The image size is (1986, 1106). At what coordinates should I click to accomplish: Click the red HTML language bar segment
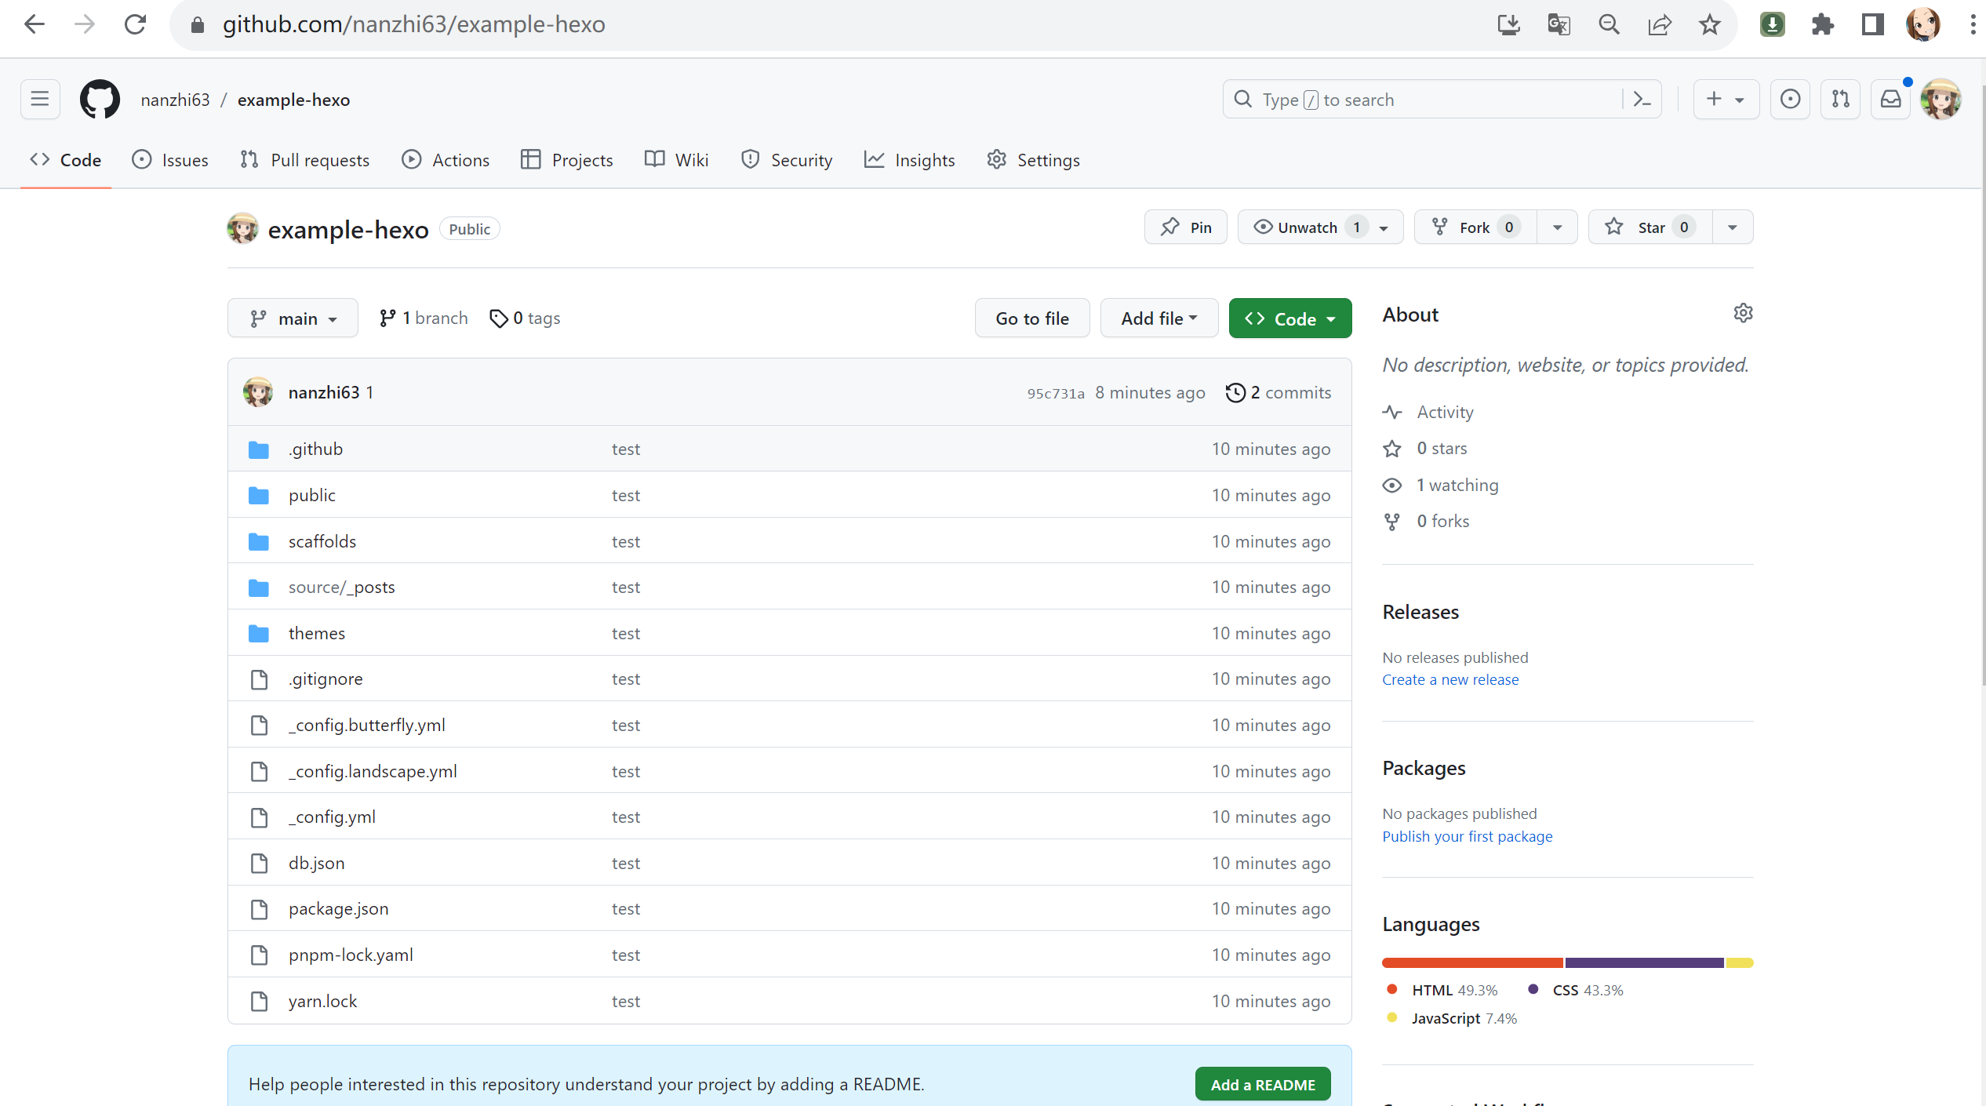[1471, 962]
